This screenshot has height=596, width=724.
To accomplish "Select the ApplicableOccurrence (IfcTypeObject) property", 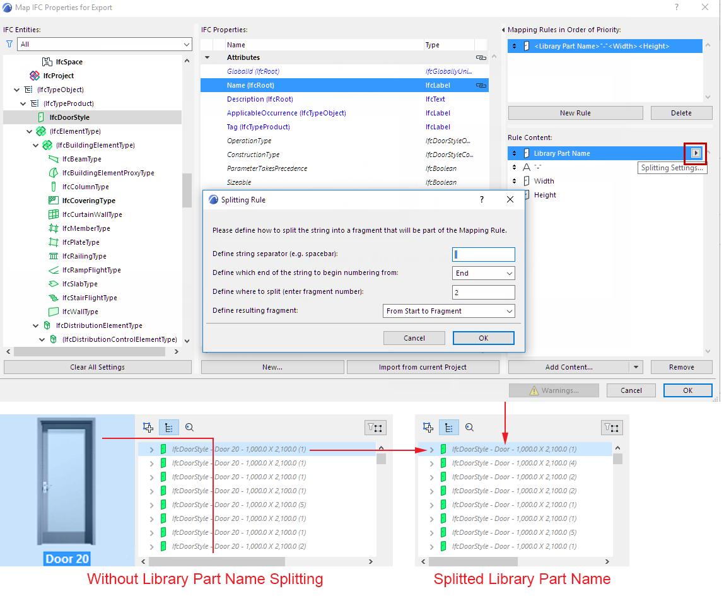I will (x=344, y=113).
